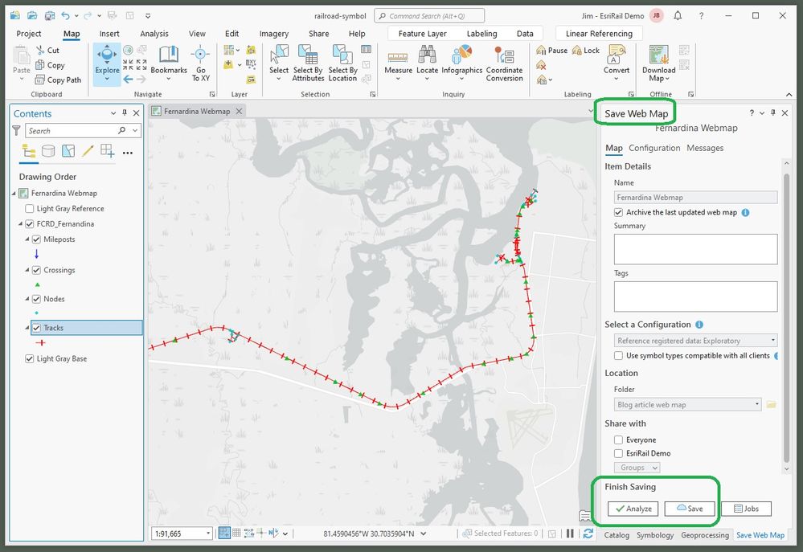Screen dimensions: 803x552
Task: Open the Folder dropdown
Action: click(x=688, y=404)
